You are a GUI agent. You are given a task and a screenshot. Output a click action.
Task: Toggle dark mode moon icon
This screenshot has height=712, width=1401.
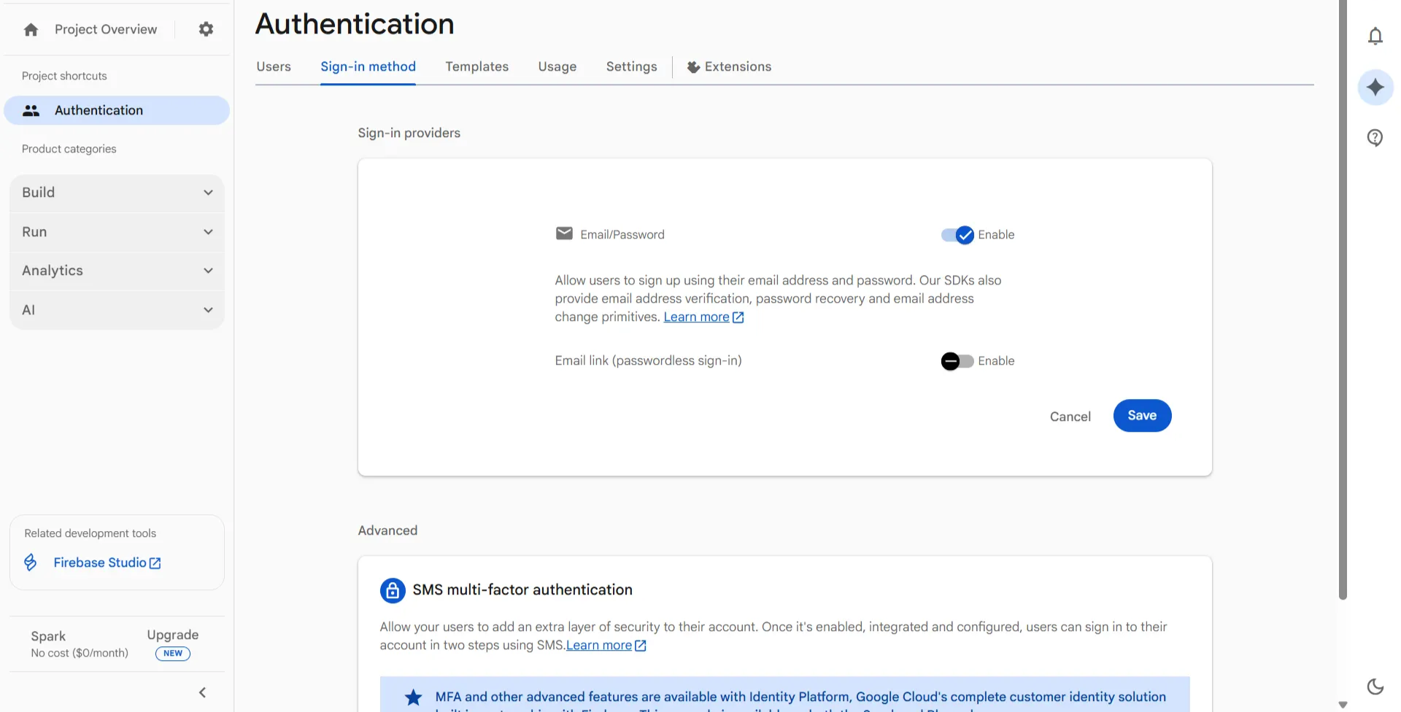click(1375, 686)
